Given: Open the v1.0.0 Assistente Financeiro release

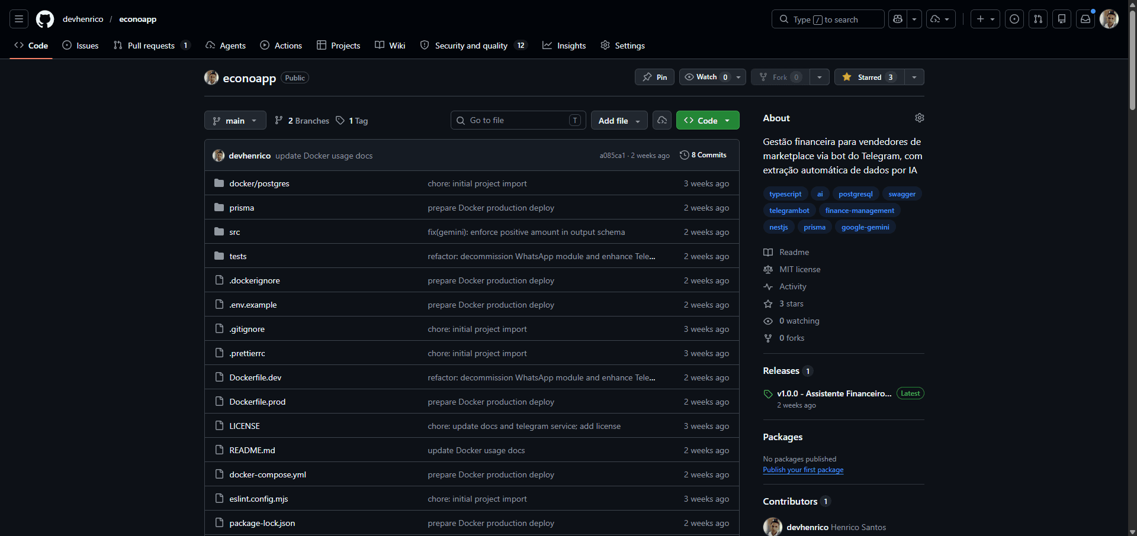Looking at the screenshot, I should pyautogui.click(x=834, y=393).
